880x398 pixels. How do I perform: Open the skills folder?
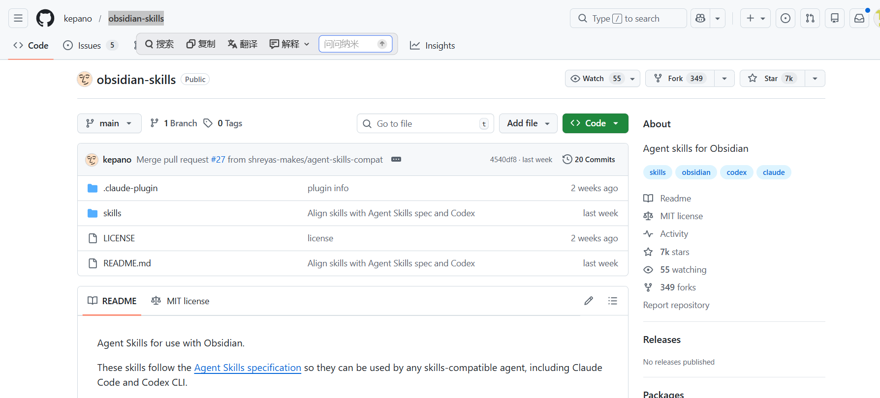(x=112, y=213)
